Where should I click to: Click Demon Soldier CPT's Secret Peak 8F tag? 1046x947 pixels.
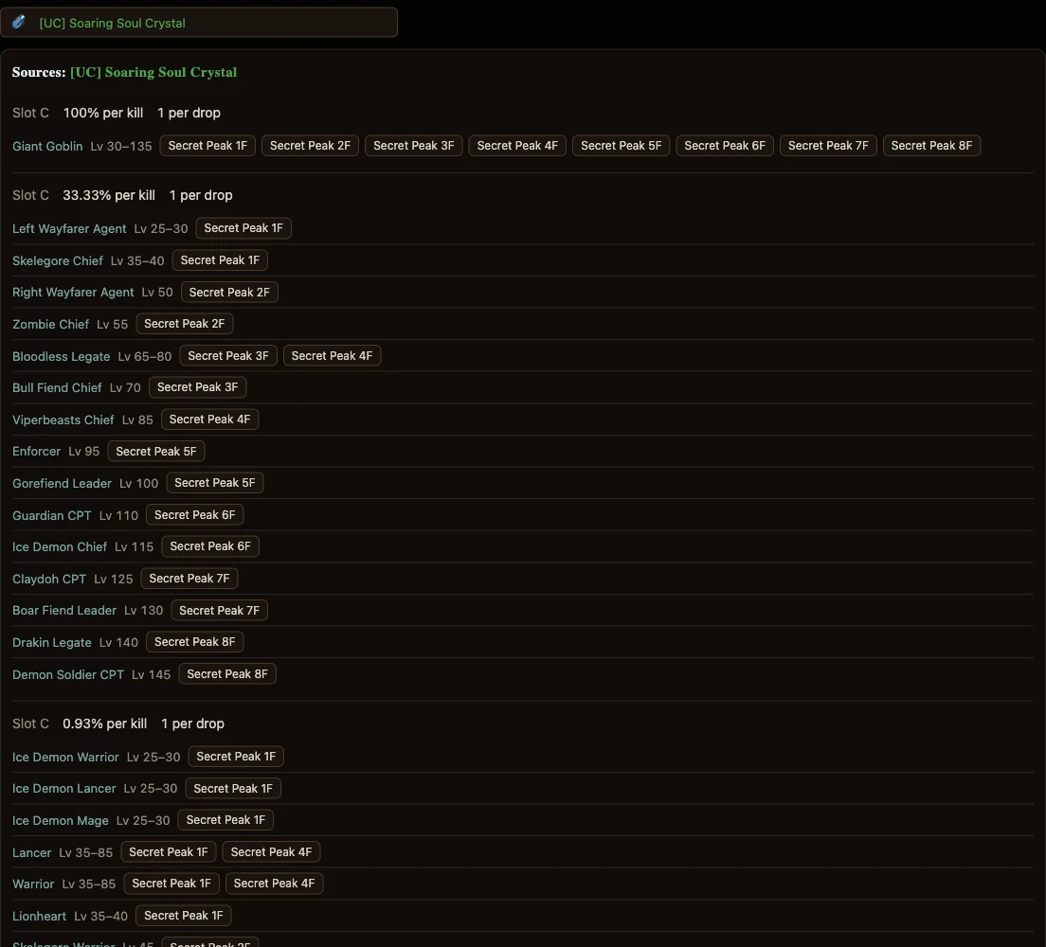227,674
